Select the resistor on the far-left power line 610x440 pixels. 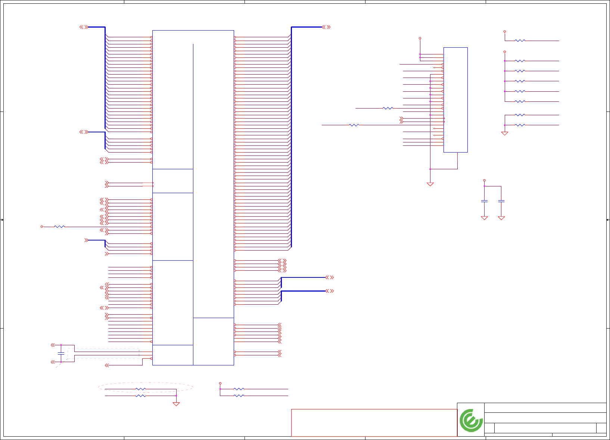point(59,226)
